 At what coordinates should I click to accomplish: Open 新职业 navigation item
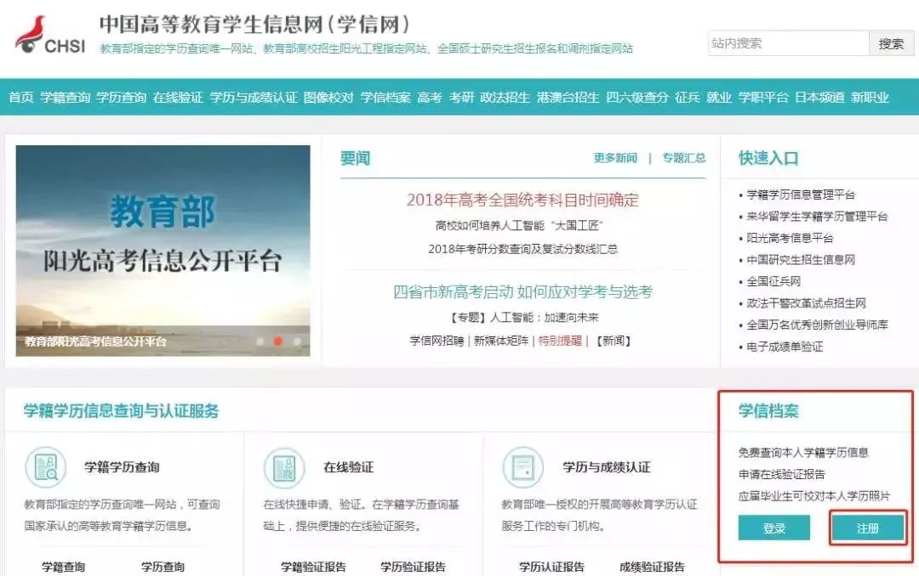(x=870, y=97)
